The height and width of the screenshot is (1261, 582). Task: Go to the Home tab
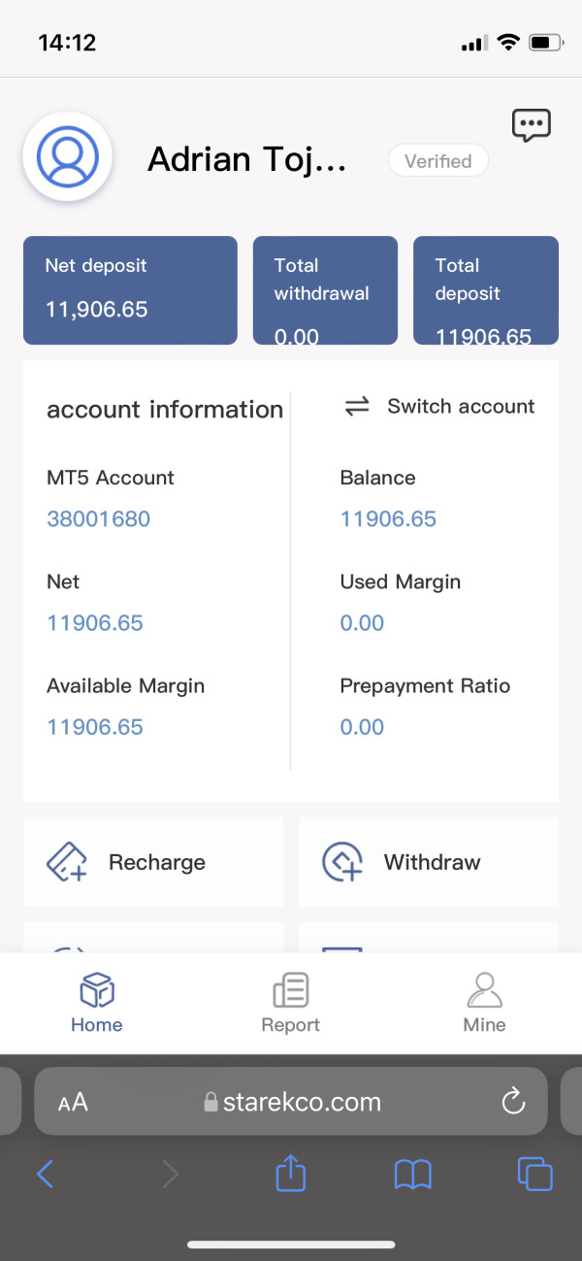pos(97,1004)
